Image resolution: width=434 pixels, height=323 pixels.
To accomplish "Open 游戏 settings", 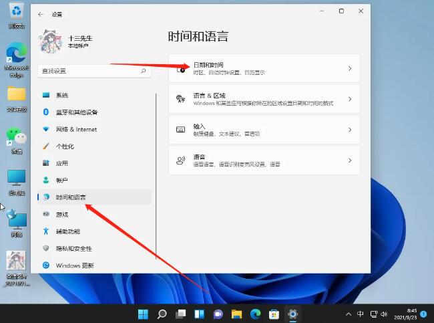I will tap(94, 214).
